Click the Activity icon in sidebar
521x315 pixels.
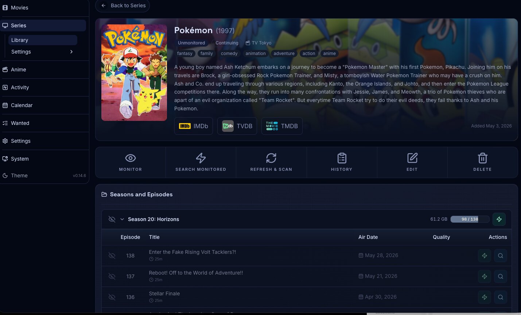[x=5, y=87]
